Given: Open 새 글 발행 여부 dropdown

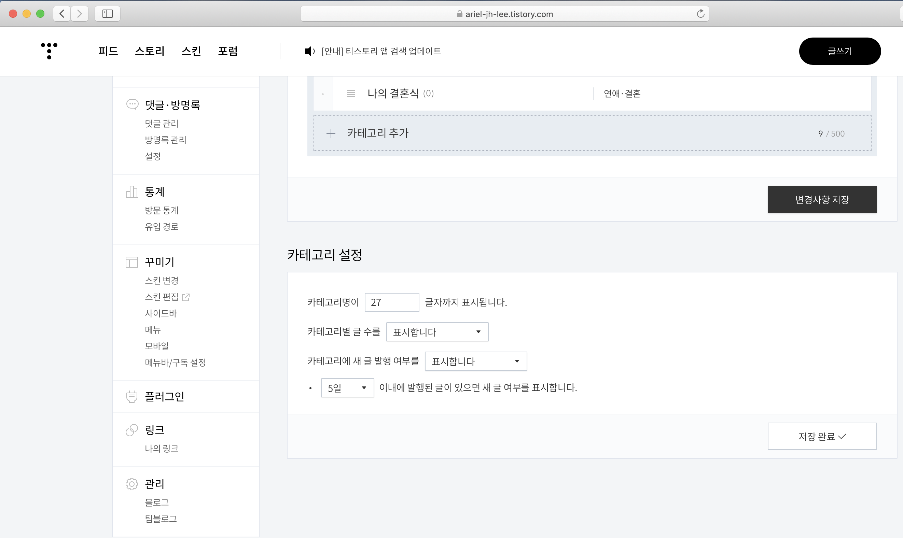Looking at the screenshot, I should point(476,361).
